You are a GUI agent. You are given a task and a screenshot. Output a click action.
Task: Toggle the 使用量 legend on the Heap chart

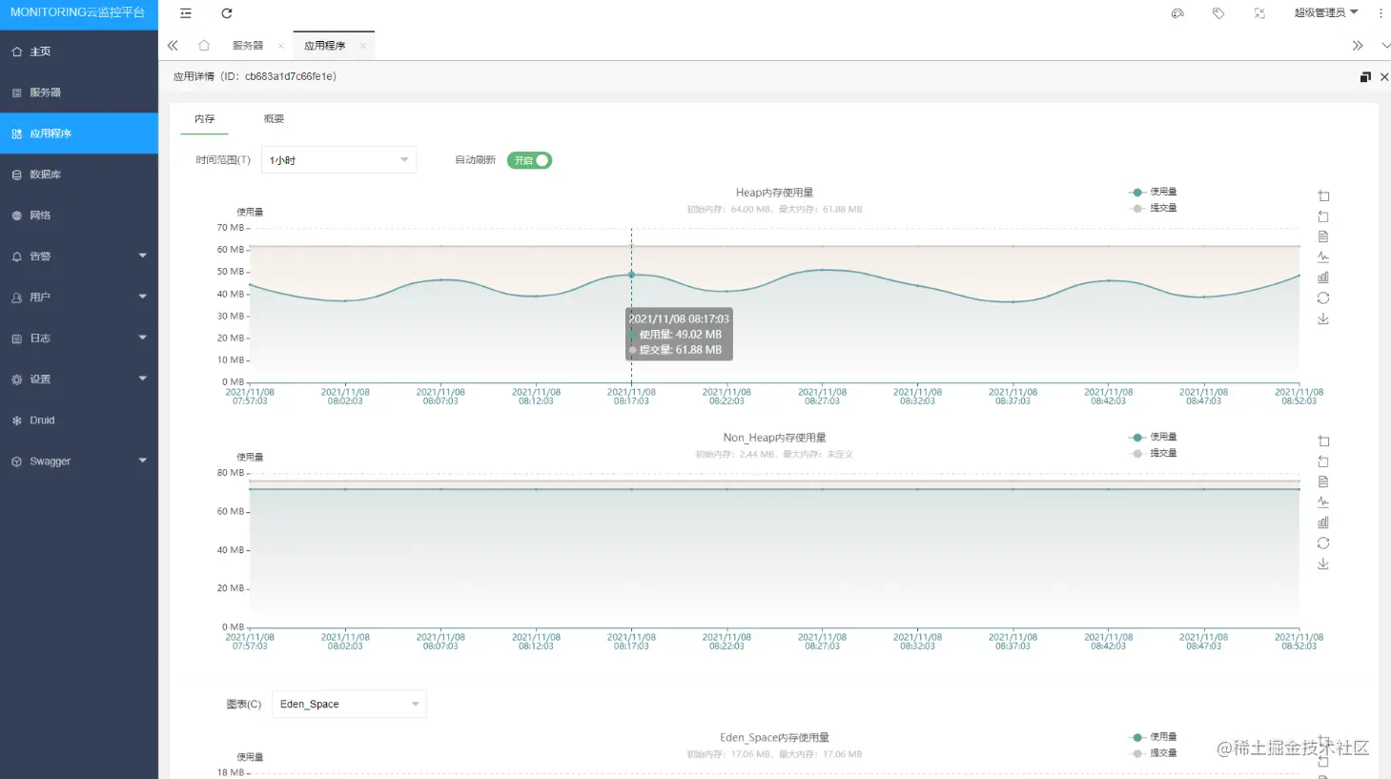point(1153,192)
